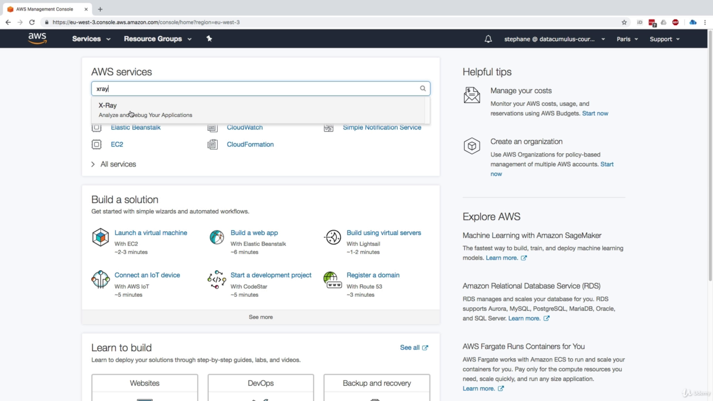Close the AWS Management Console browser tab
The image size is (713, 401).
[x=85, y=9]
